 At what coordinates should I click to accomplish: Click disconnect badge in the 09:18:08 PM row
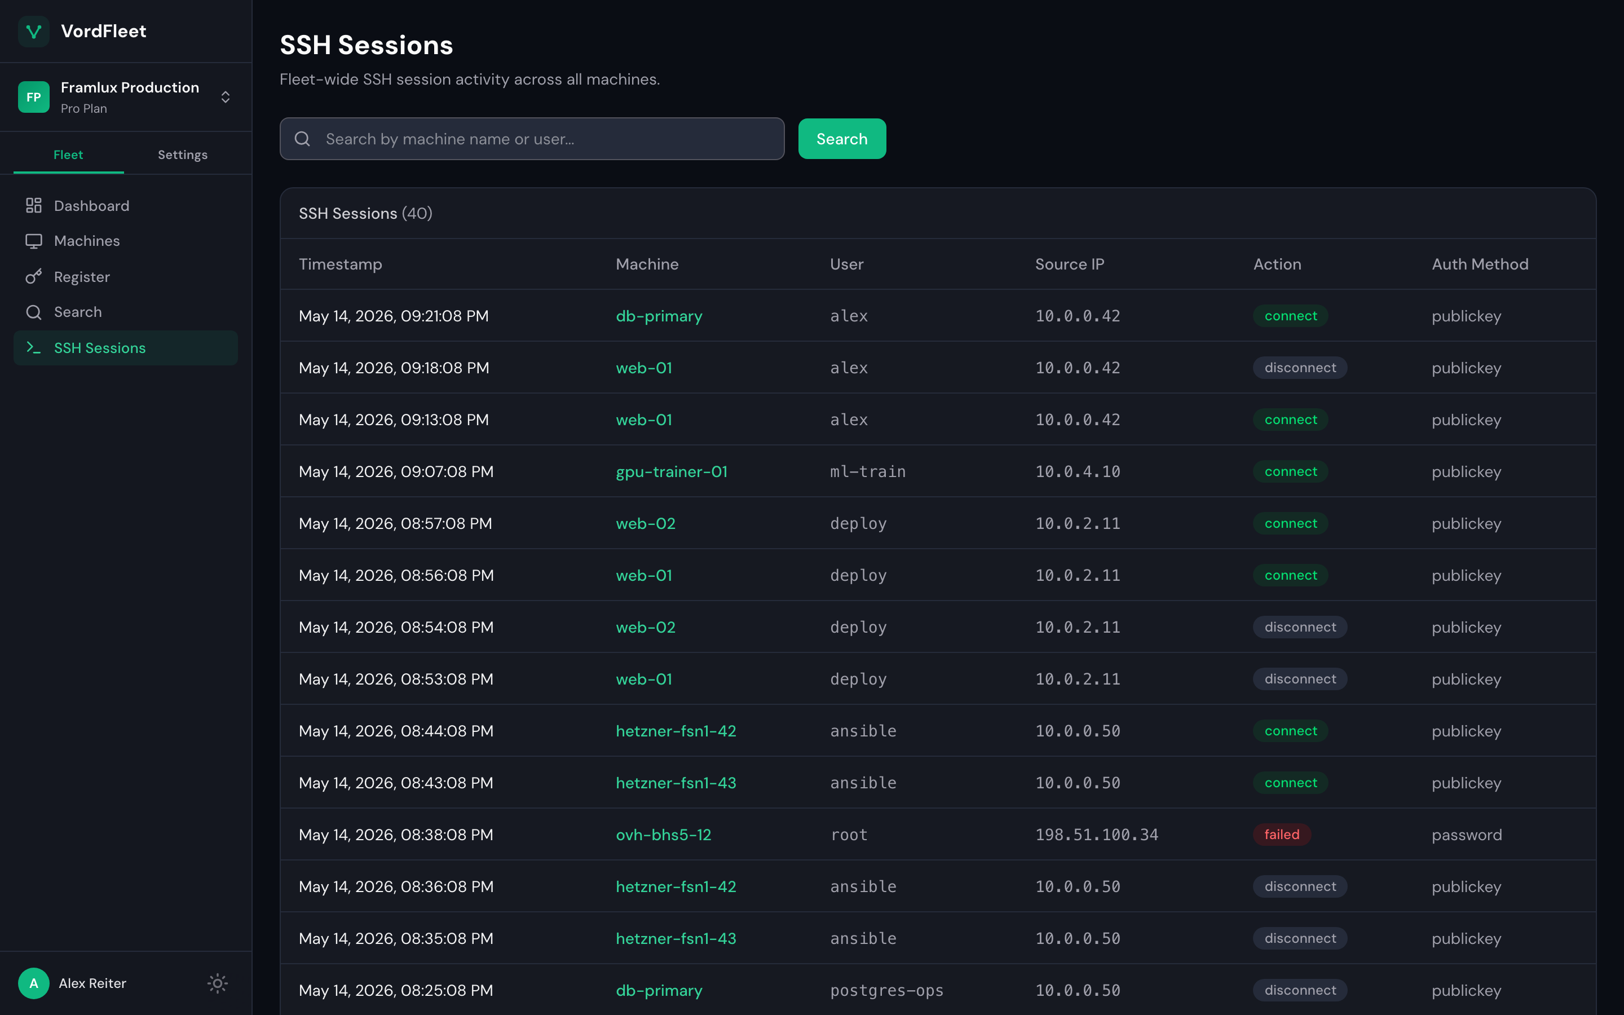1300,368
